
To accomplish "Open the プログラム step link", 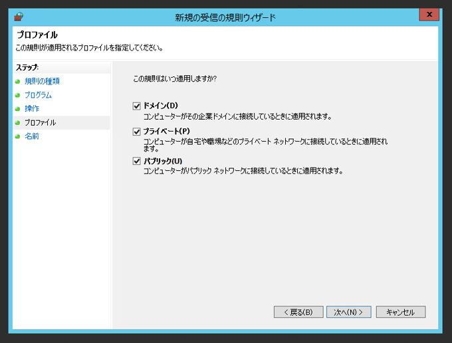I will [38, 95].
